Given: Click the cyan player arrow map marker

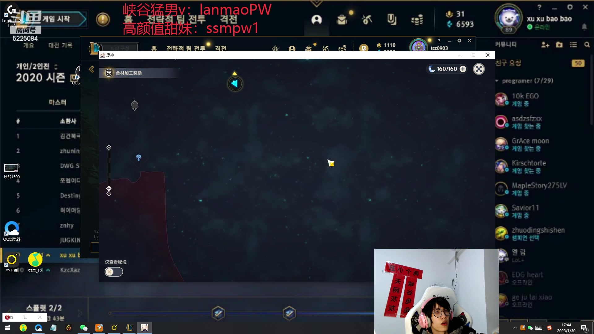Looking at the screenshot, I should (x=235, y=83).
